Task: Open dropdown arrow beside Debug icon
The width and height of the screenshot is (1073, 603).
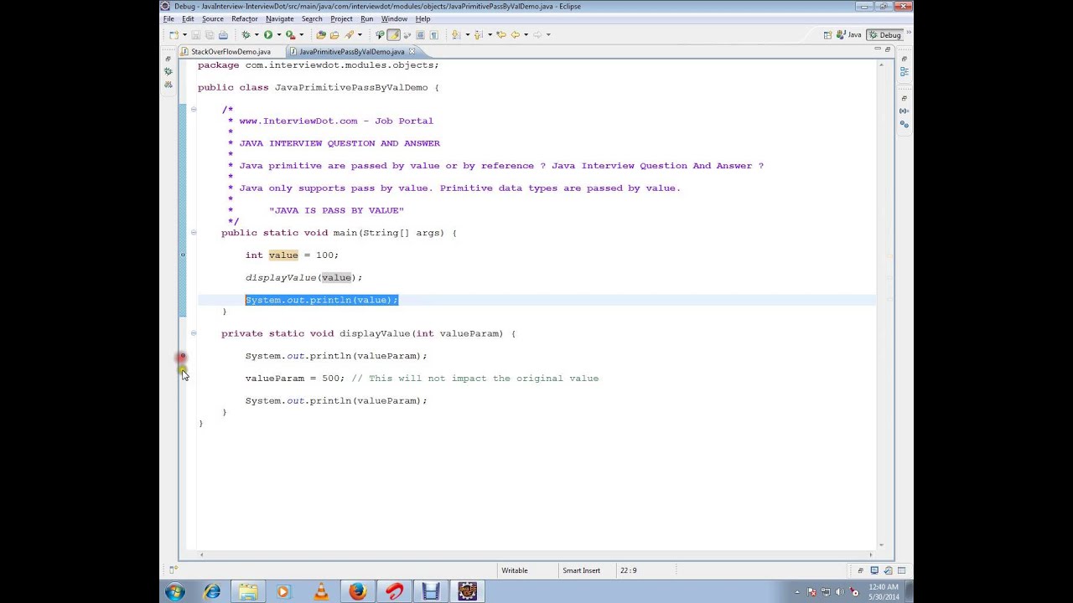Action: point(257,34)
